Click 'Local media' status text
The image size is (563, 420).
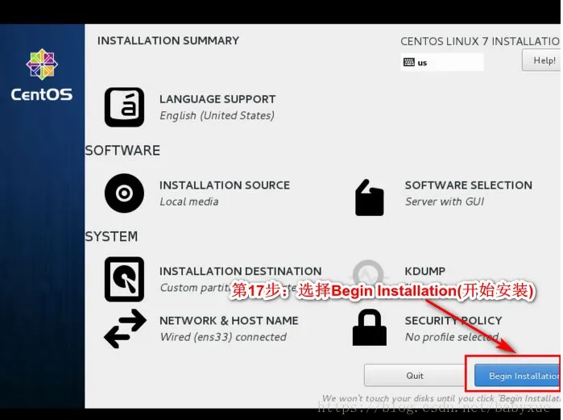point(189,202)
